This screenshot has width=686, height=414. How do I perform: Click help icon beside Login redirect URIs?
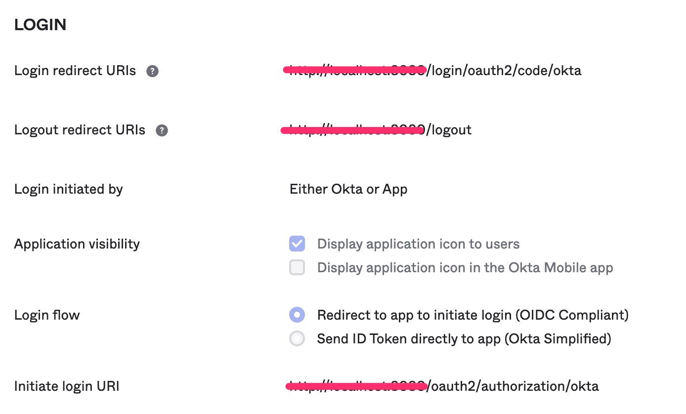pyautogui.click(x=152, y=71)
